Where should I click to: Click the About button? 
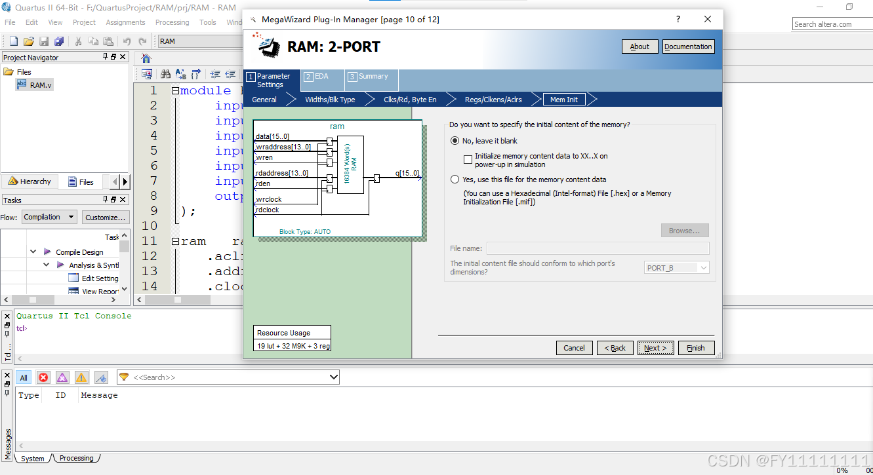tap(640, 47)
